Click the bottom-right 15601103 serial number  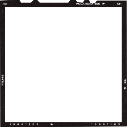(106, 124)
